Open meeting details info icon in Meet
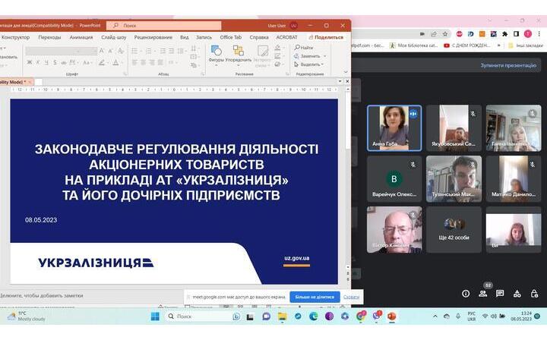Viewport: 547px width, 340px height. (466, 294)
